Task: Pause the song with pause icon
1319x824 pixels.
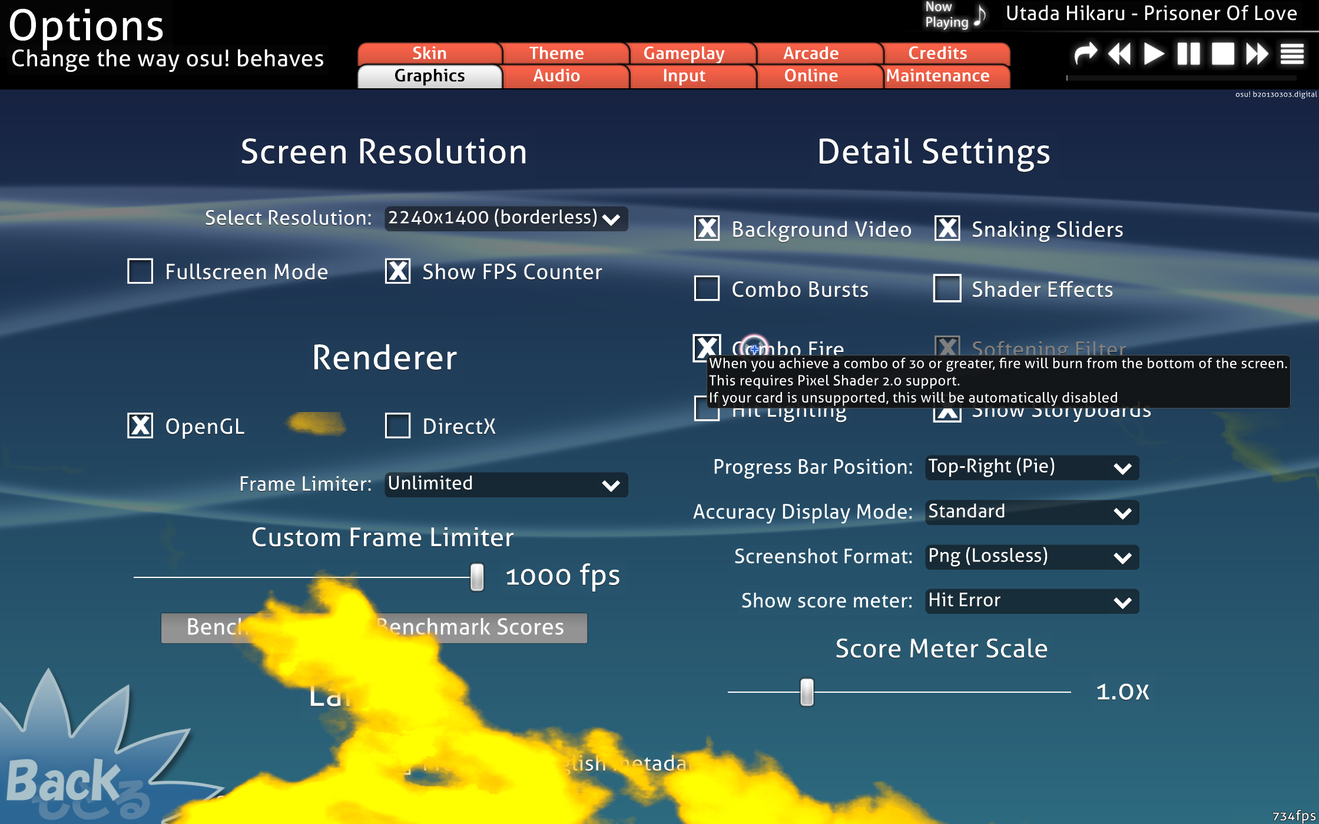Action: click(1188, 54)
